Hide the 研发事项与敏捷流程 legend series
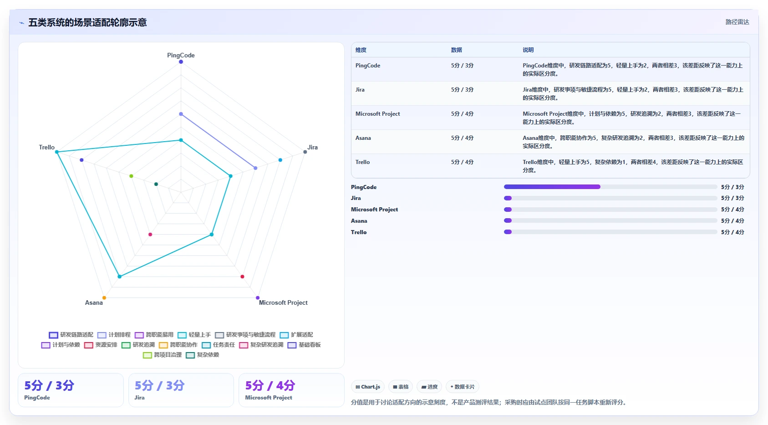Image resolution: width=768 pixels, height=425 pixels. (245, 335)
